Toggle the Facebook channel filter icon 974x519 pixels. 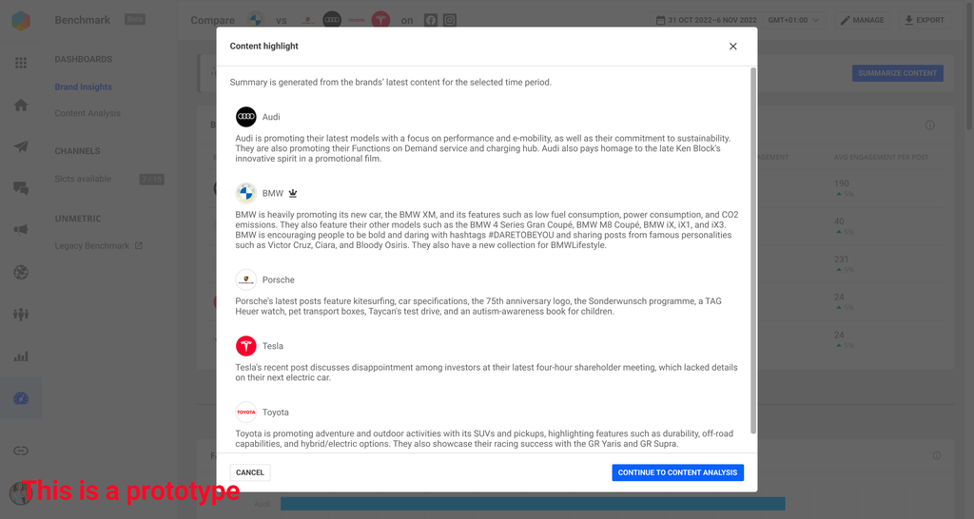pyautogui.click(x=431, y=20)
